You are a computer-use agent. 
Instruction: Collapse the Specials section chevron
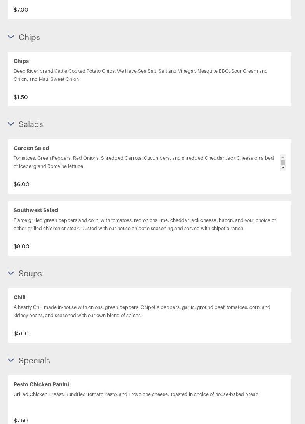point(11,361)
